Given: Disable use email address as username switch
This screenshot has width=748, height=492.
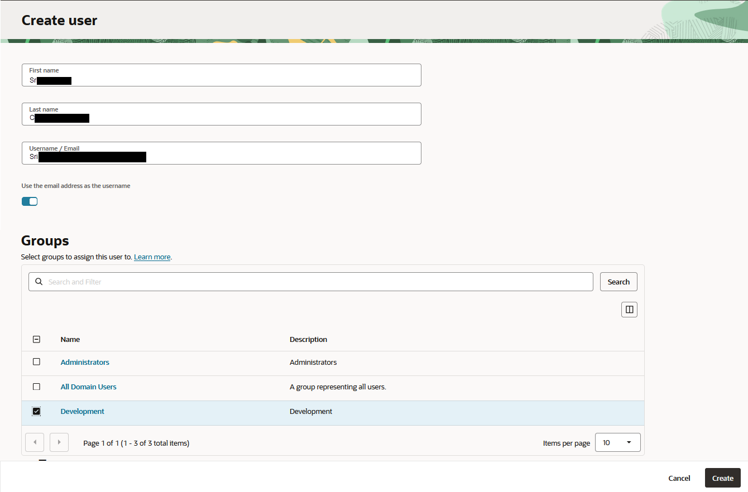Looking at the screenshot, I should pos(30,201).
